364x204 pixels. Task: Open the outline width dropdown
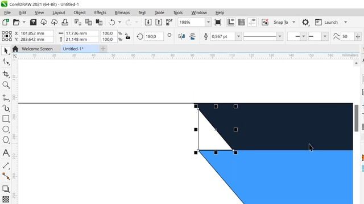(238, 36)
